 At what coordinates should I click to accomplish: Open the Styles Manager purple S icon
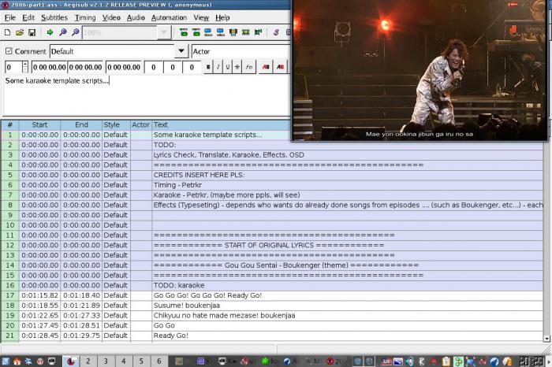(x=276, y=33)
